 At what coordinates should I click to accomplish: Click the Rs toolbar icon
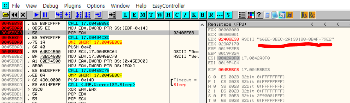304,15
